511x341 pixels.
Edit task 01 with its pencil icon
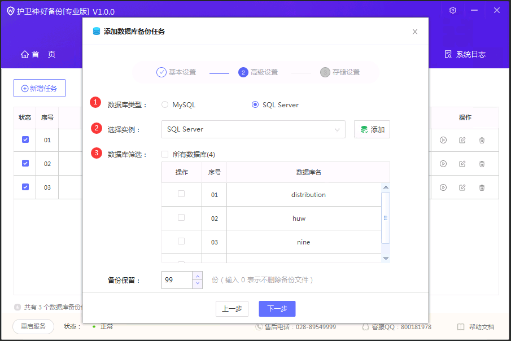[462, 140]
